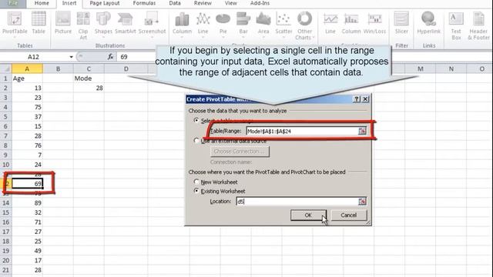Screen dimensions: 493x277
Task: Select column B header
Action: (58, 68)
